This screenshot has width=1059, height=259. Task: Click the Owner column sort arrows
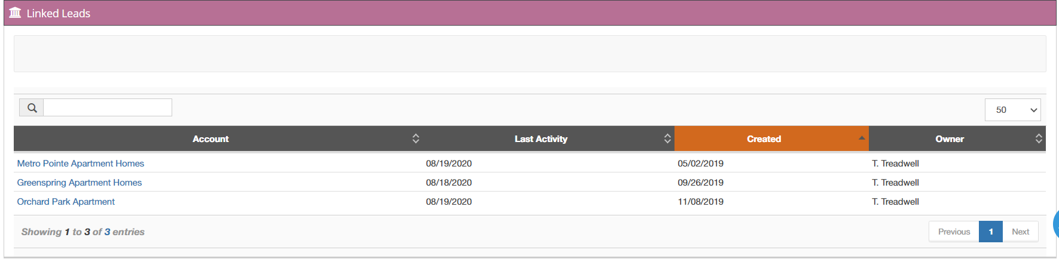coord(1039,138)
